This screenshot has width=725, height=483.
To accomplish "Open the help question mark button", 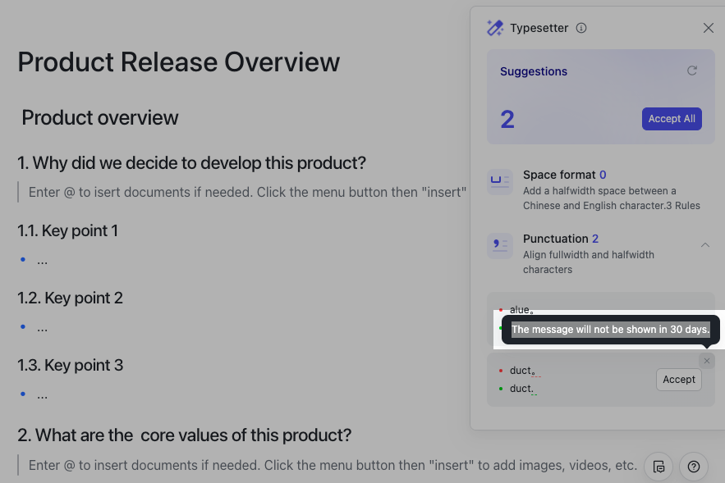I will (x=694, y=467).
